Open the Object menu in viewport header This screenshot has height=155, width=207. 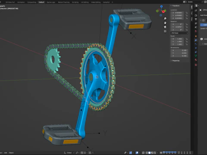coord(11,153)
